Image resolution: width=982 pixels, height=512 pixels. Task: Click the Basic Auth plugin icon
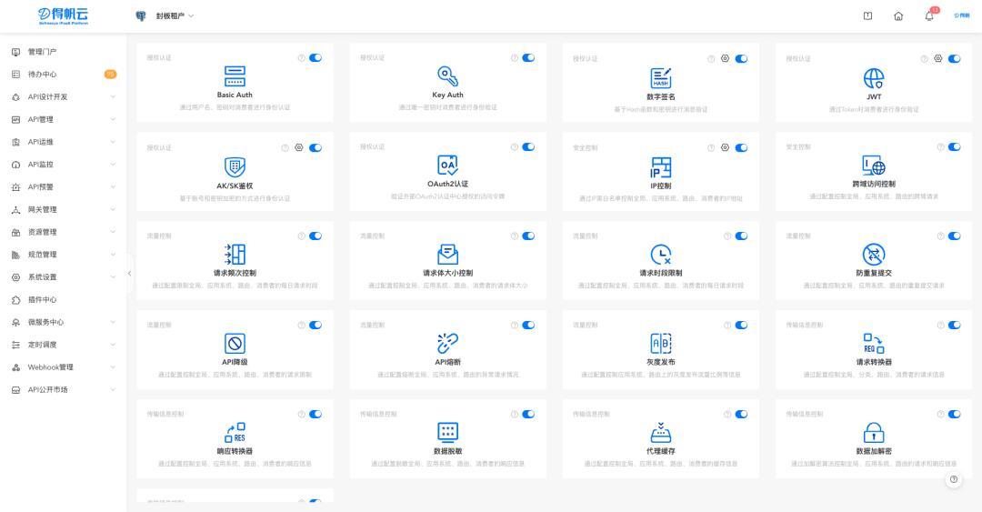235,76
